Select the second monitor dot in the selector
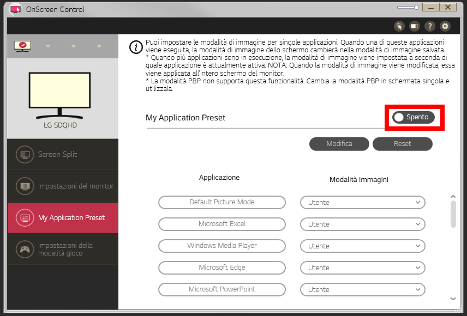This screenshot has height=316, width=467. 48,46
